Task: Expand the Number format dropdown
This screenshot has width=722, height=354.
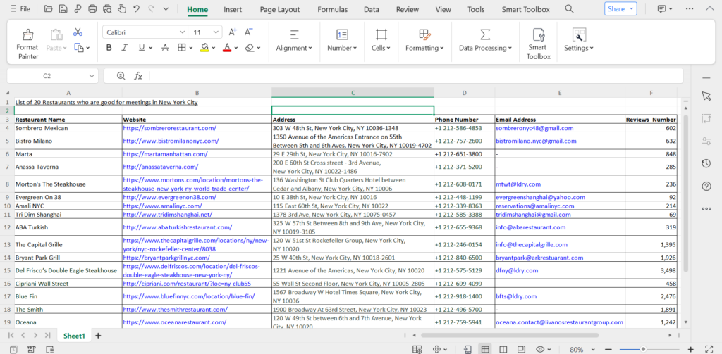Action: click(342, 48)
